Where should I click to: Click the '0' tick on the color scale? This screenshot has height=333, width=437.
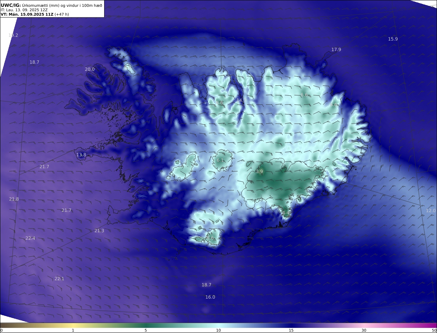pyautogui.click(x=1, y=330)
